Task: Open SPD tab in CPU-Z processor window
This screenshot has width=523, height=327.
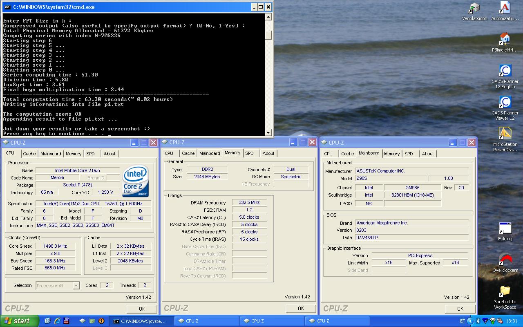Action: click(x=90, y=154)
